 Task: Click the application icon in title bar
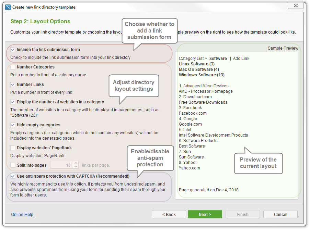[8, 7]
